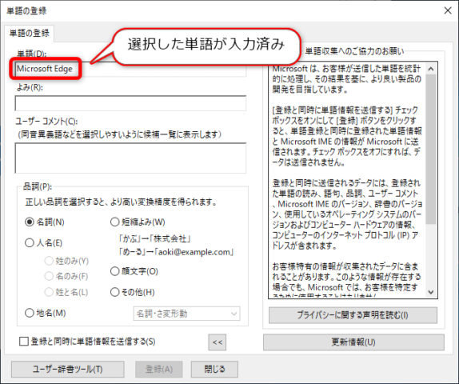Click the scrollbar down arrow in info text
Viewport: 459px width, 384px height.
coord(430,292)
